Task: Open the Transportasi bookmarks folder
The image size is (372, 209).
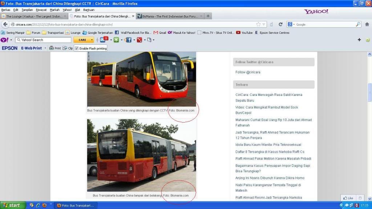Action: [x=53, y=33]
